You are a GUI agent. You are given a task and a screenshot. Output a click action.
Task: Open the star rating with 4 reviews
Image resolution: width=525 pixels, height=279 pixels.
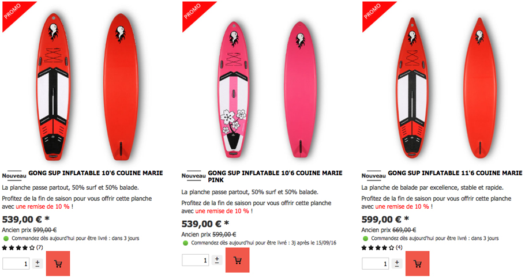(x=382, y=247)
